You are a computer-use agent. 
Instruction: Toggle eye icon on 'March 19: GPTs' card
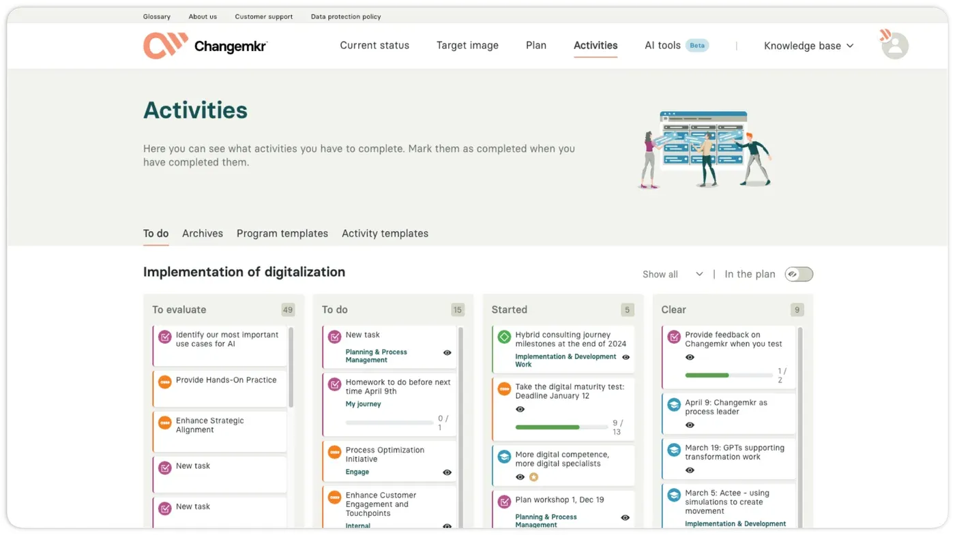click(690, 470)
